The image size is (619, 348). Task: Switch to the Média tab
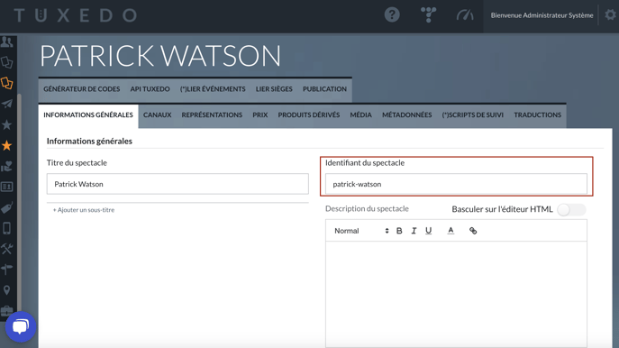pyautogui.click(x=360, y=114)
